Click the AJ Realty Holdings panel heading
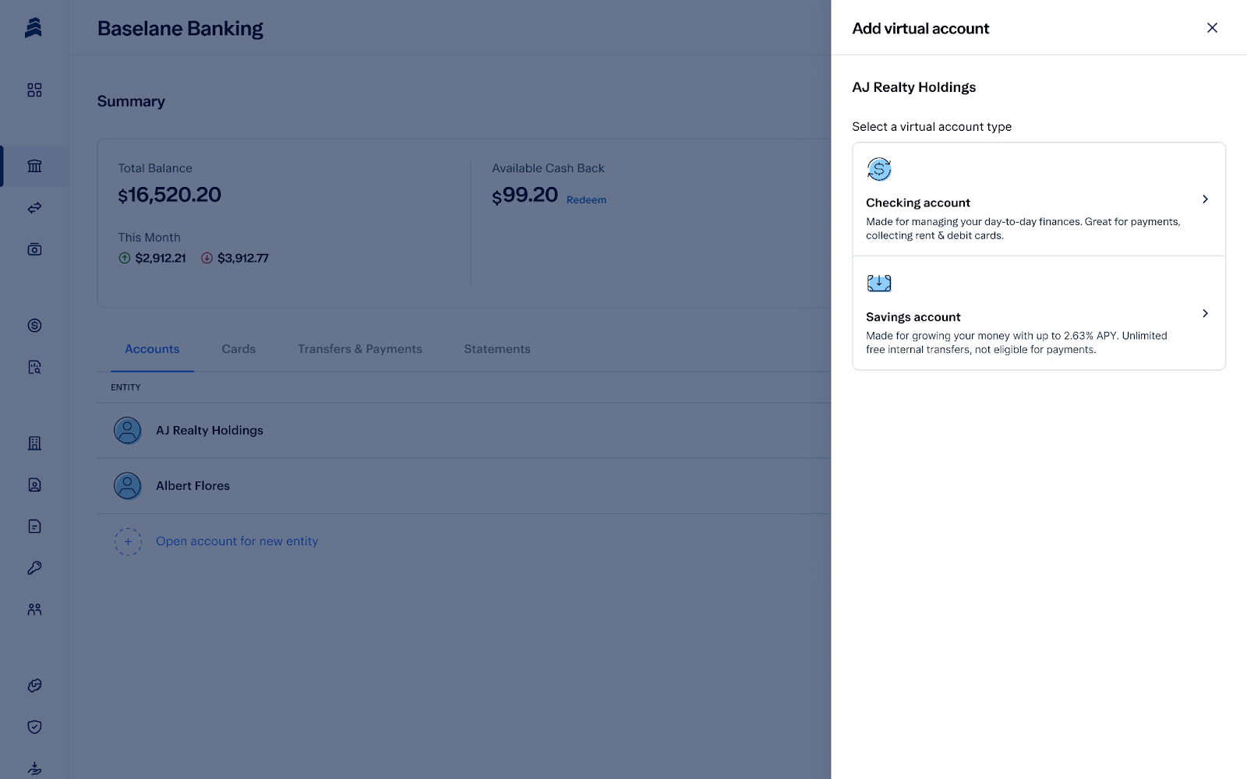This screenshot has height=779, width=1247. 914,87
